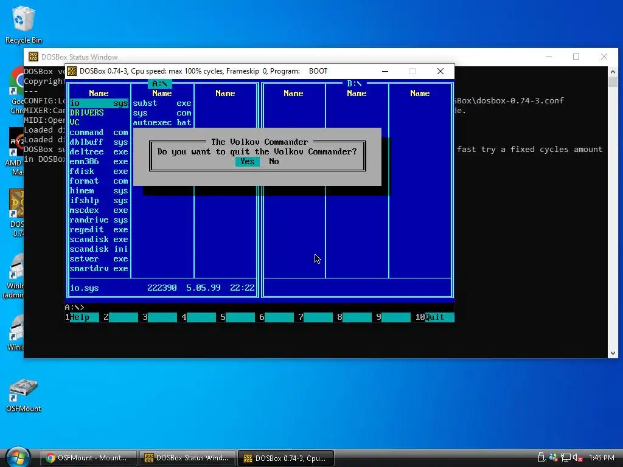Click the F9 function key slot

[x=394, y=317]
